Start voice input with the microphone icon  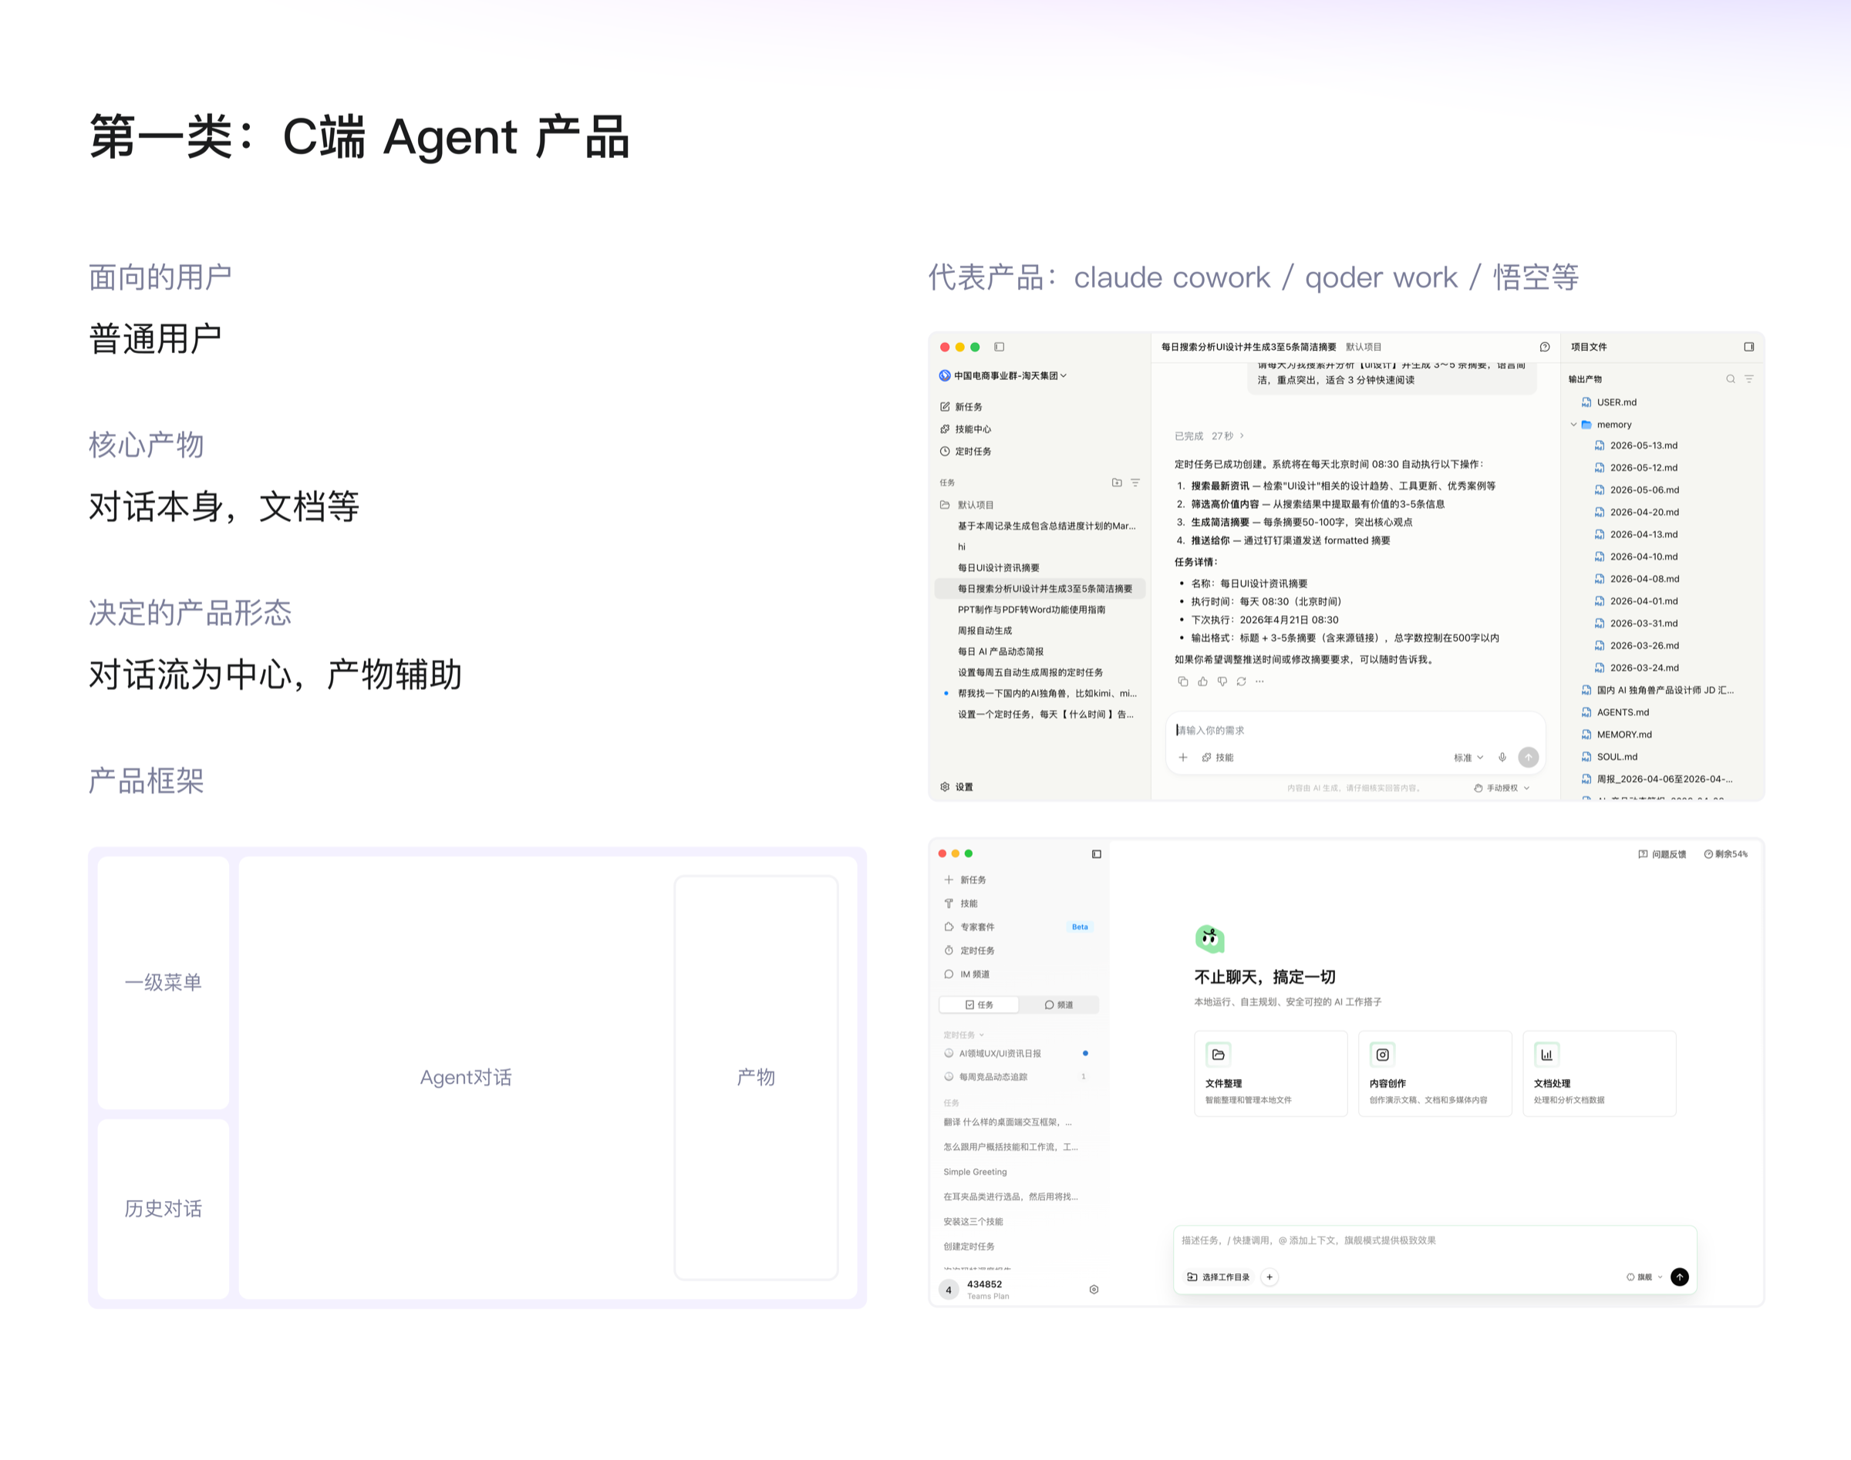pyautogui.click(x=1502, y=757)
